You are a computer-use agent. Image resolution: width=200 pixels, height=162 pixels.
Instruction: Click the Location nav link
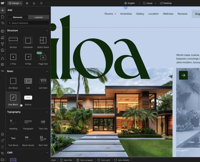click(x=154, y=14)
